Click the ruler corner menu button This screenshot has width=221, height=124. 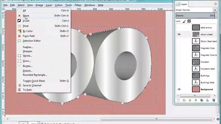(3, 9)
